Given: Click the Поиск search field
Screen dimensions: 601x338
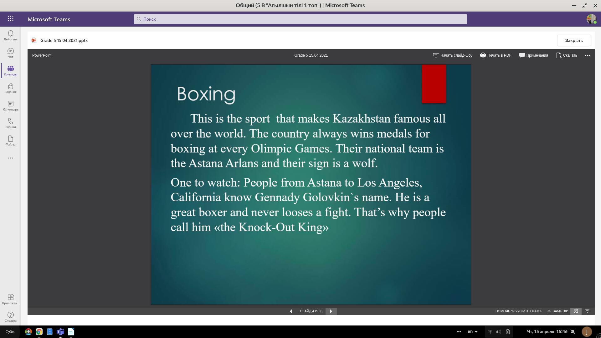Looking at the screenshot, I should coord(300,19).
